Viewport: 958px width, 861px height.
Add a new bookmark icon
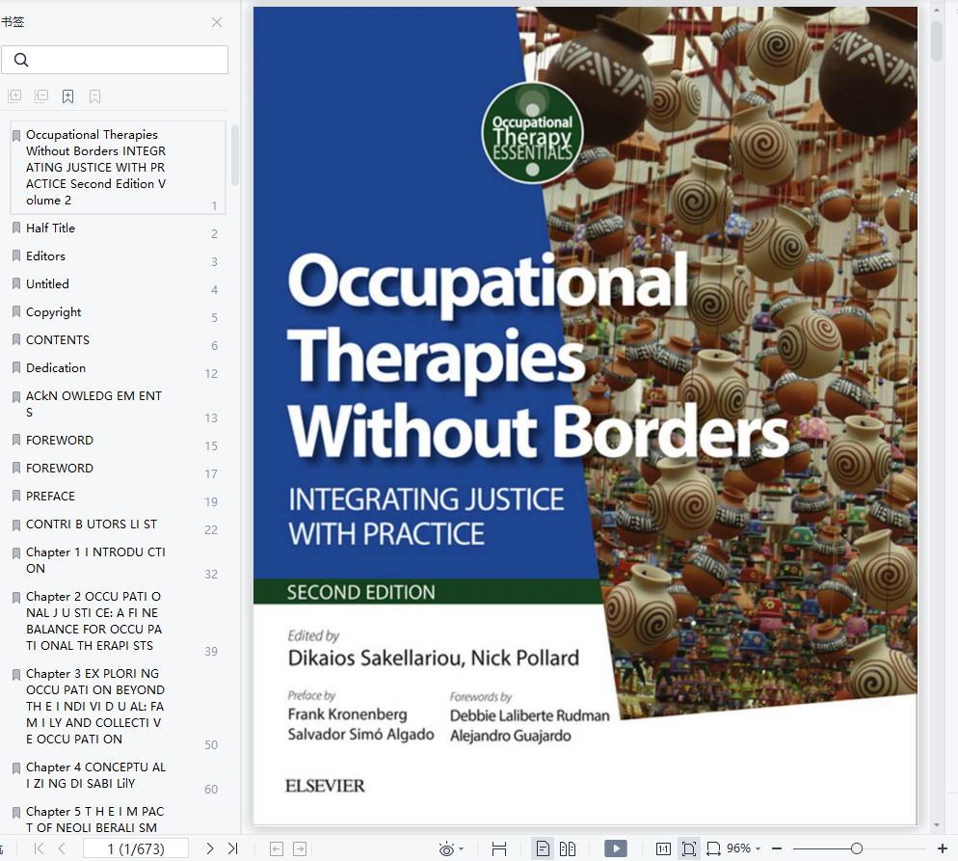[x=67, y=96]
